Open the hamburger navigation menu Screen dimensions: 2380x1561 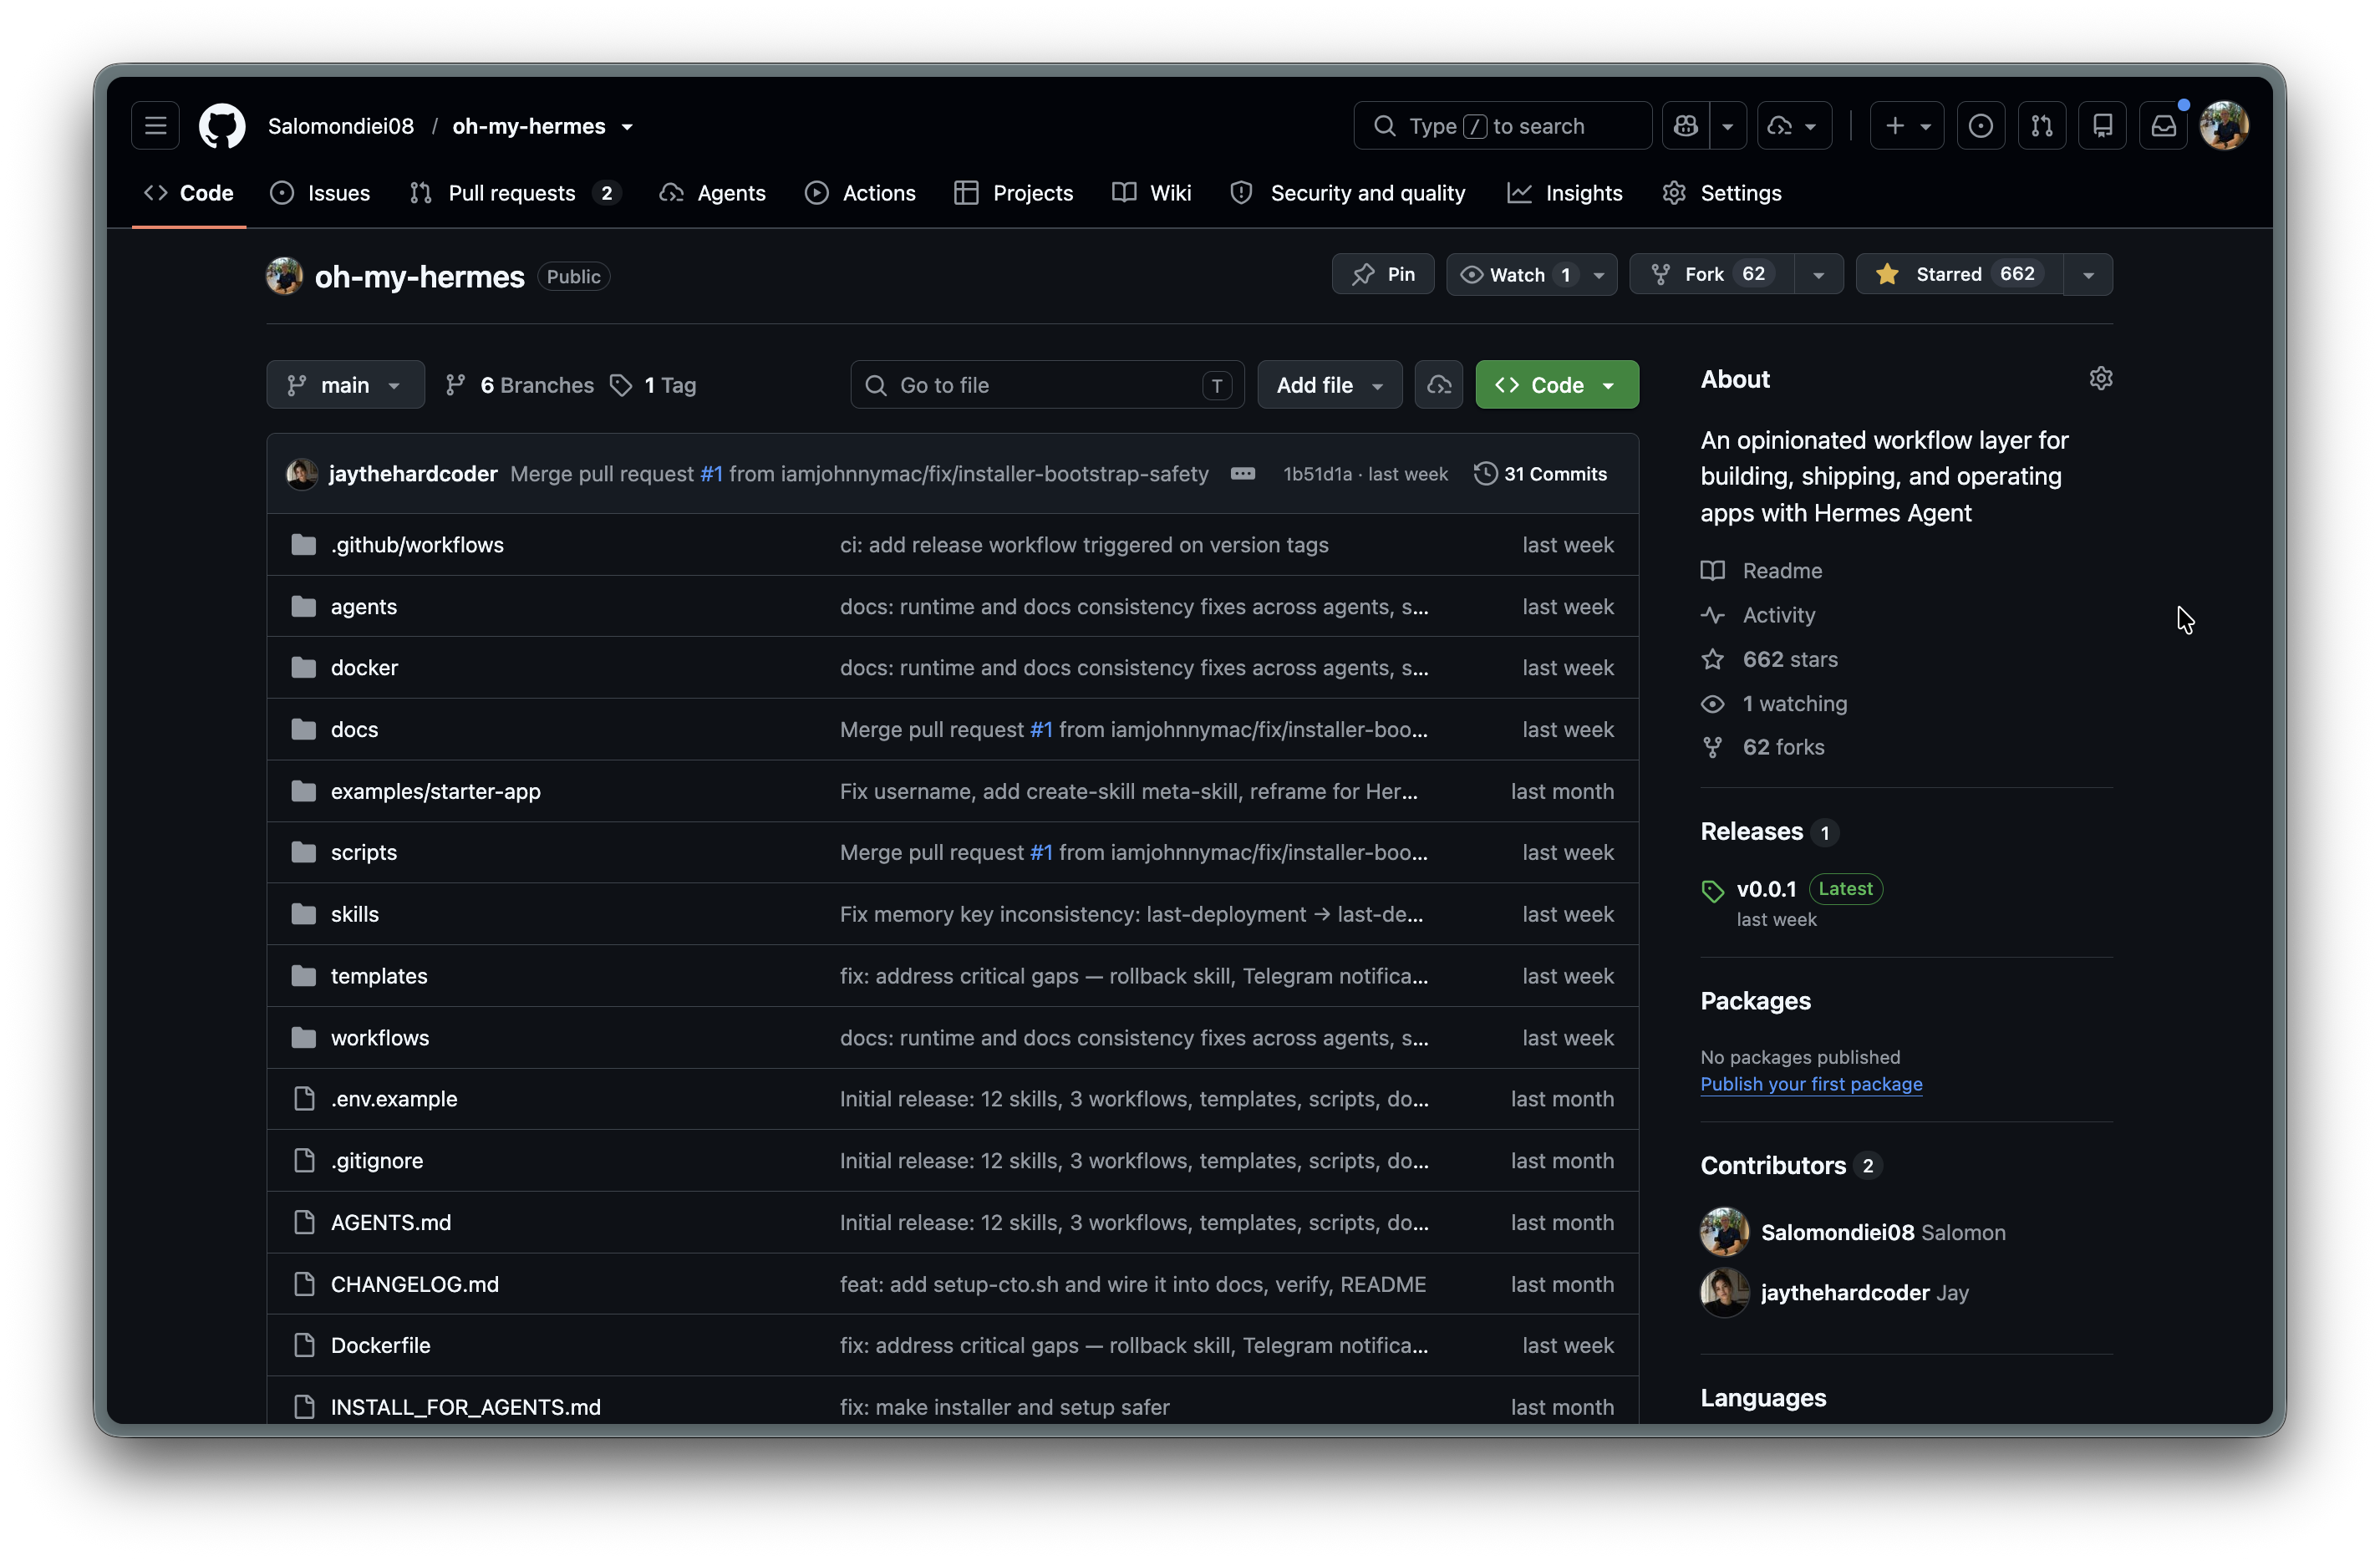tap(155, 126)
